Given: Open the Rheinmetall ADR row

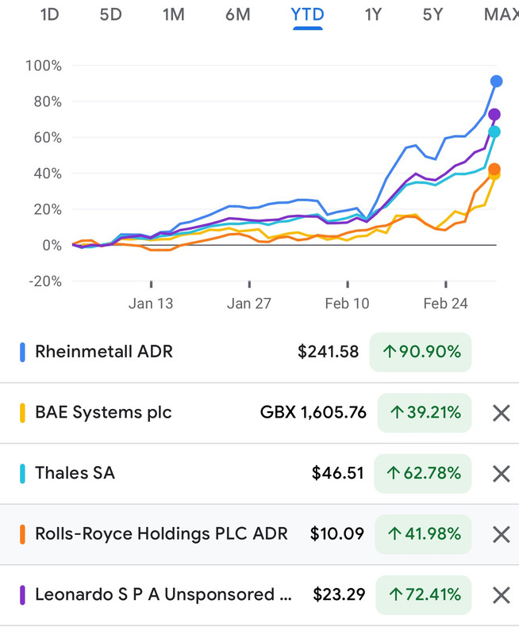Looking at the screenshot, I should click(259, 352).
